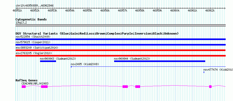This screenshot has width=233, height=101.
Task: Click the 46953k ruler tick label
Action: pos(53,11)
